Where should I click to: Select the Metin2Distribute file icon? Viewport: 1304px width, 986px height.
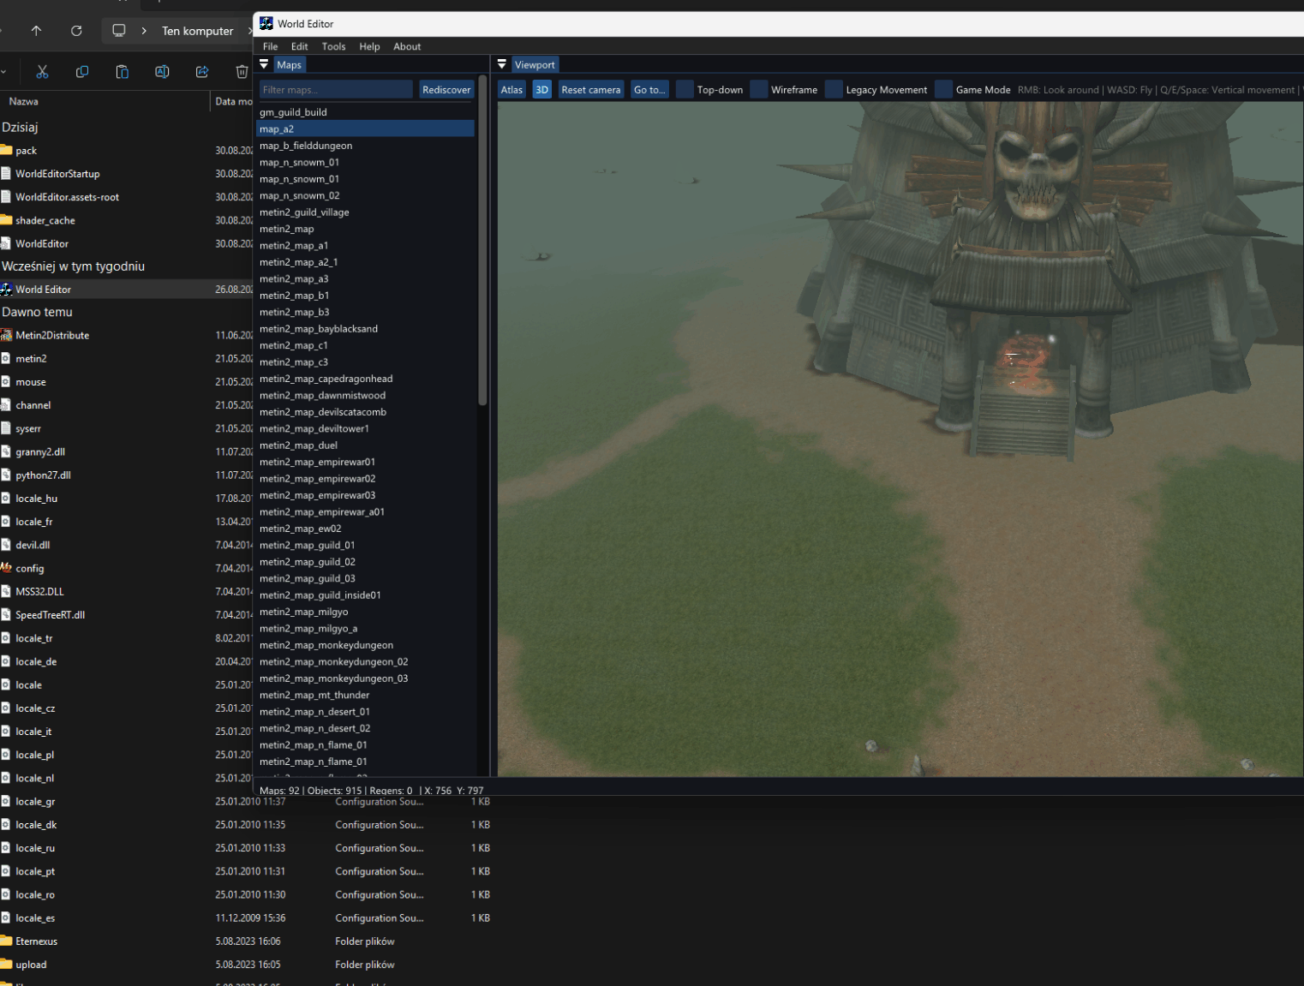tap(7, 335)
